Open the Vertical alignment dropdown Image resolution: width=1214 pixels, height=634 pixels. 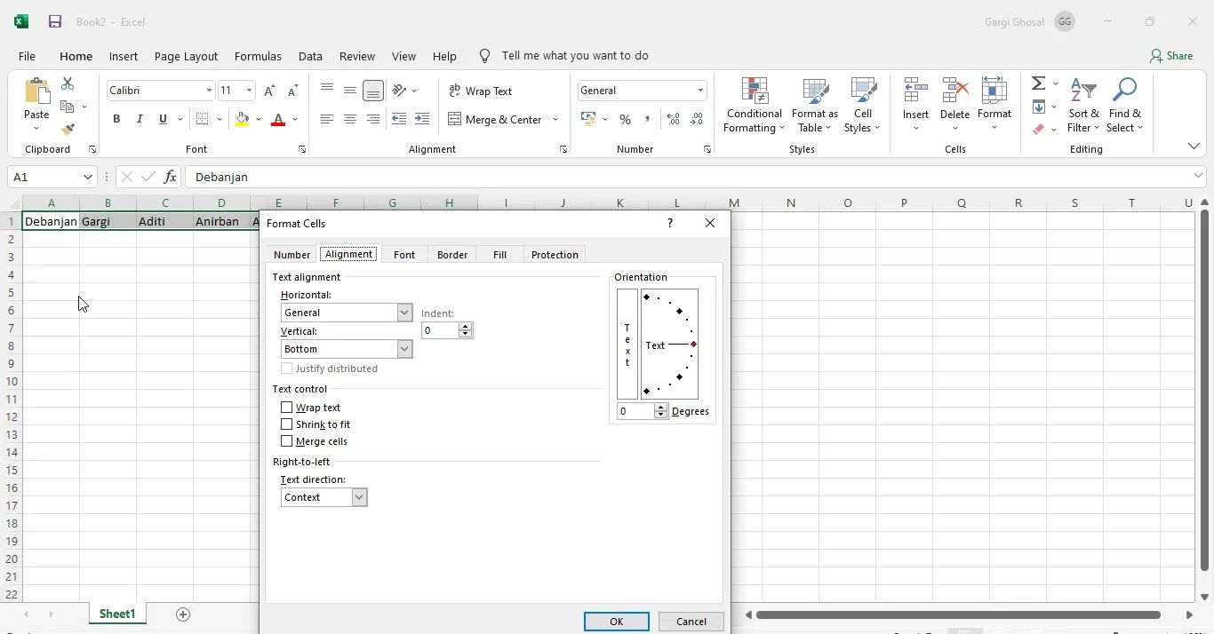pyautogui.click(x=404, y=349)
